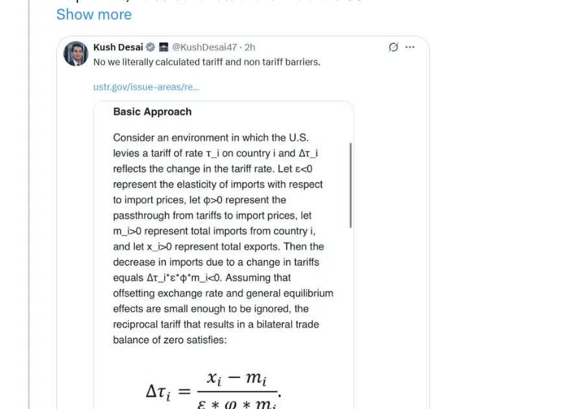The width and height of the screenshot is (576, 409).
Task: Click the scrollbar in the embedded document
Action: (x=351, y=185)
